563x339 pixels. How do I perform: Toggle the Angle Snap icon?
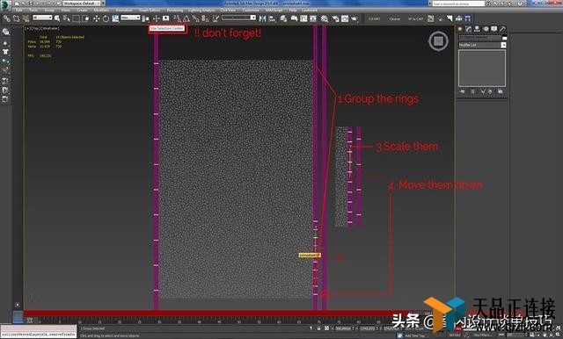coord(186,18)
